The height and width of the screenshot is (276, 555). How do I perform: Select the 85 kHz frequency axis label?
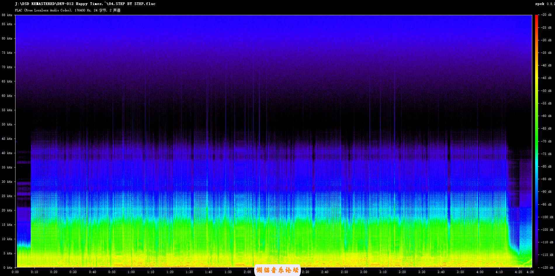pyautogui.click(x=7, y=24)
